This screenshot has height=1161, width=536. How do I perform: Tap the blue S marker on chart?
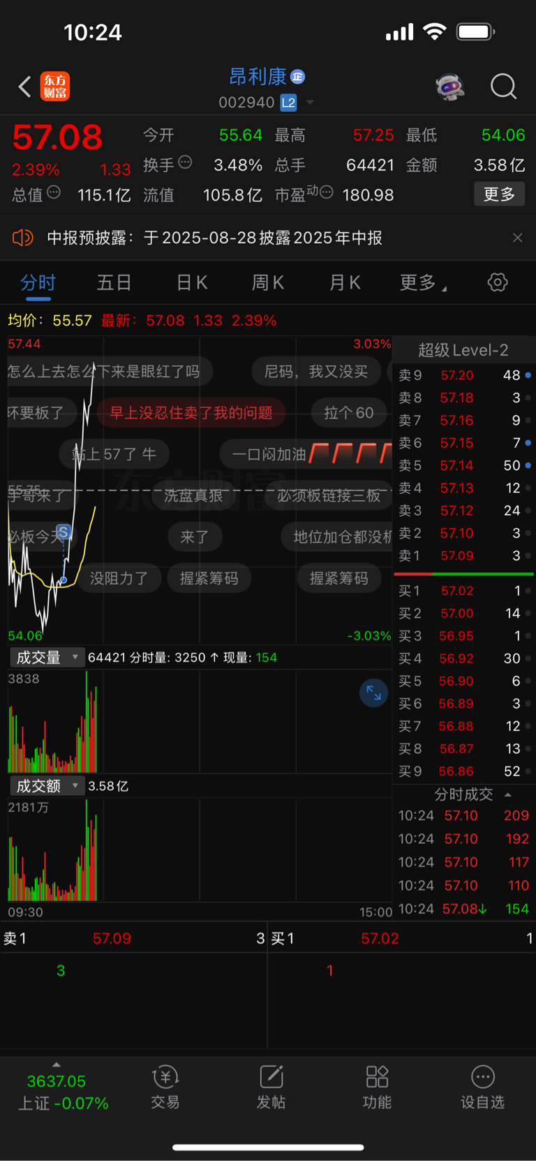click(63, 532)
